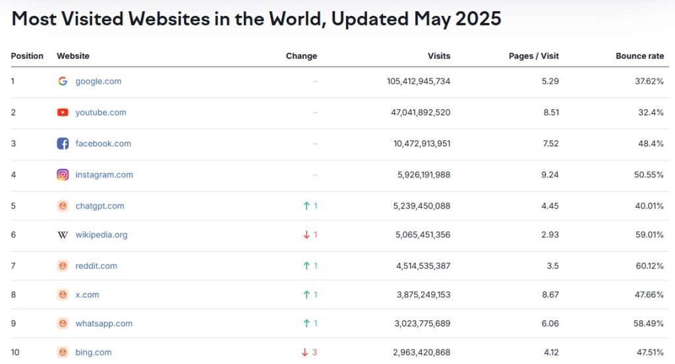Click the visits value 105,412,945,734
Image resolution: width=675 pixels, height=364 pixels.
tap(419, 81)
